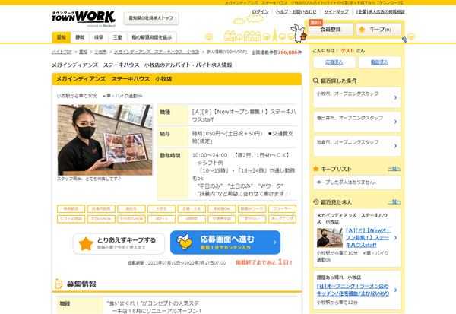
Task: Open 岩倉市、オープニングスタッフ search arrow
Action: tap(395, 146)
